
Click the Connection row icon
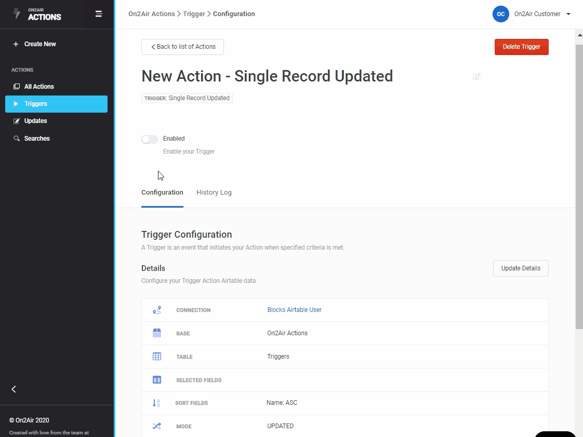[x=157, y=310]
